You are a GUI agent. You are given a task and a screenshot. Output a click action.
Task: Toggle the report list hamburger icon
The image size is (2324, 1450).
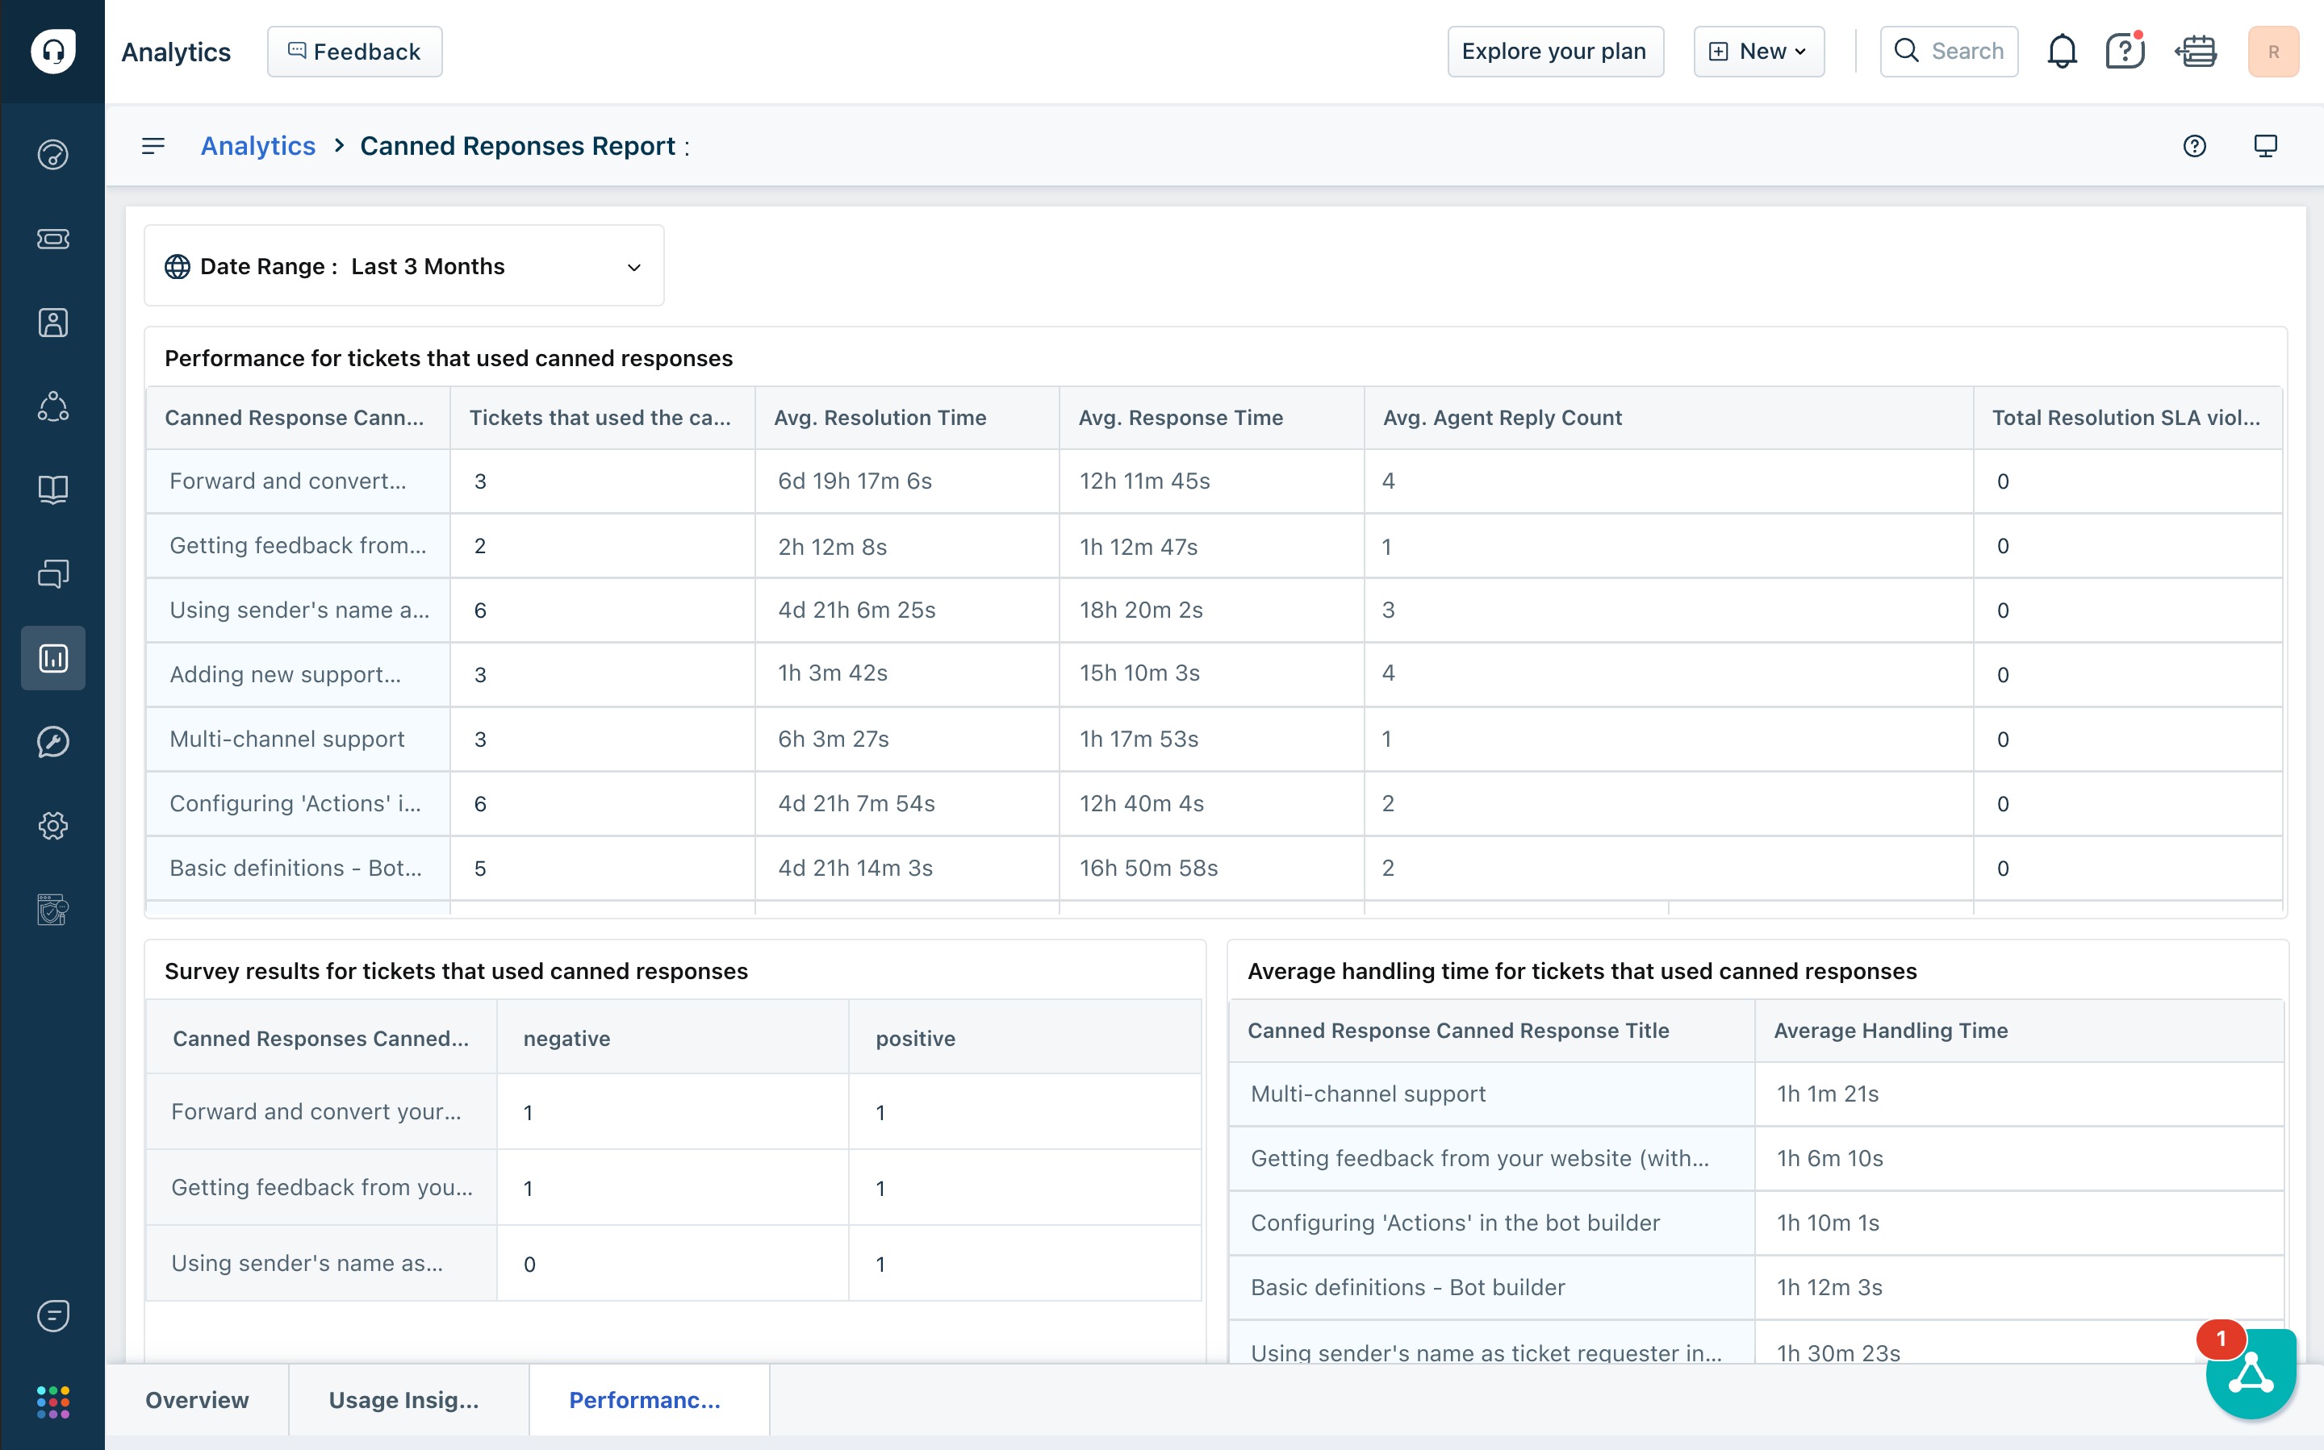[x=153, y=146]
